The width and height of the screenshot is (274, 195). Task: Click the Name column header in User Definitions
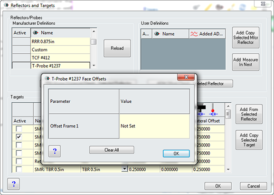(x=170, y=34)
